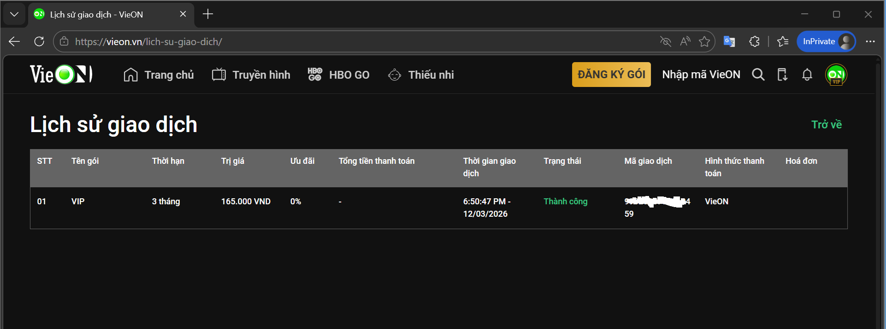
Task: Click the tracking prevention eye icon
Action: 665,41
